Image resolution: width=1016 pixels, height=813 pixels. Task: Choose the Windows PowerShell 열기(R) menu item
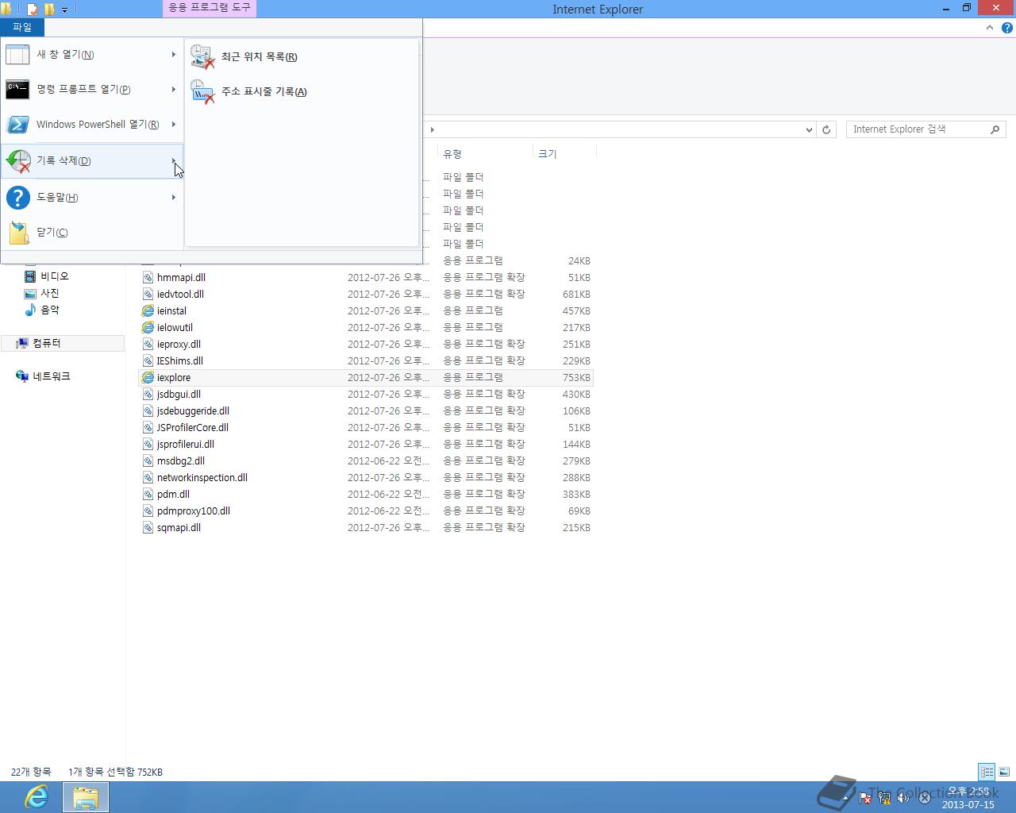[x=92, y=125]
